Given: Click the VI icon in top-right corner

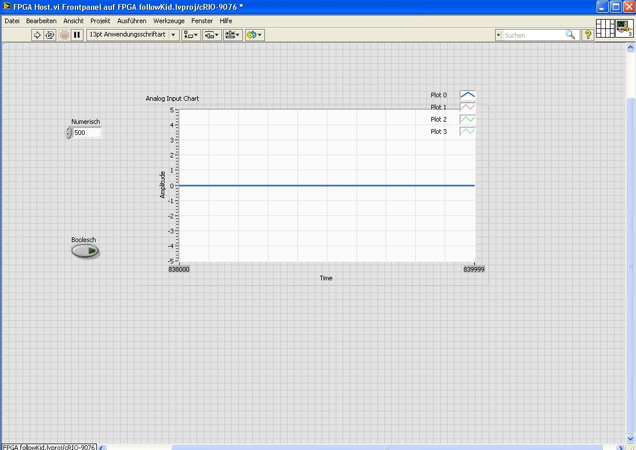Looking at the screenshot, I should pos(624,28).
